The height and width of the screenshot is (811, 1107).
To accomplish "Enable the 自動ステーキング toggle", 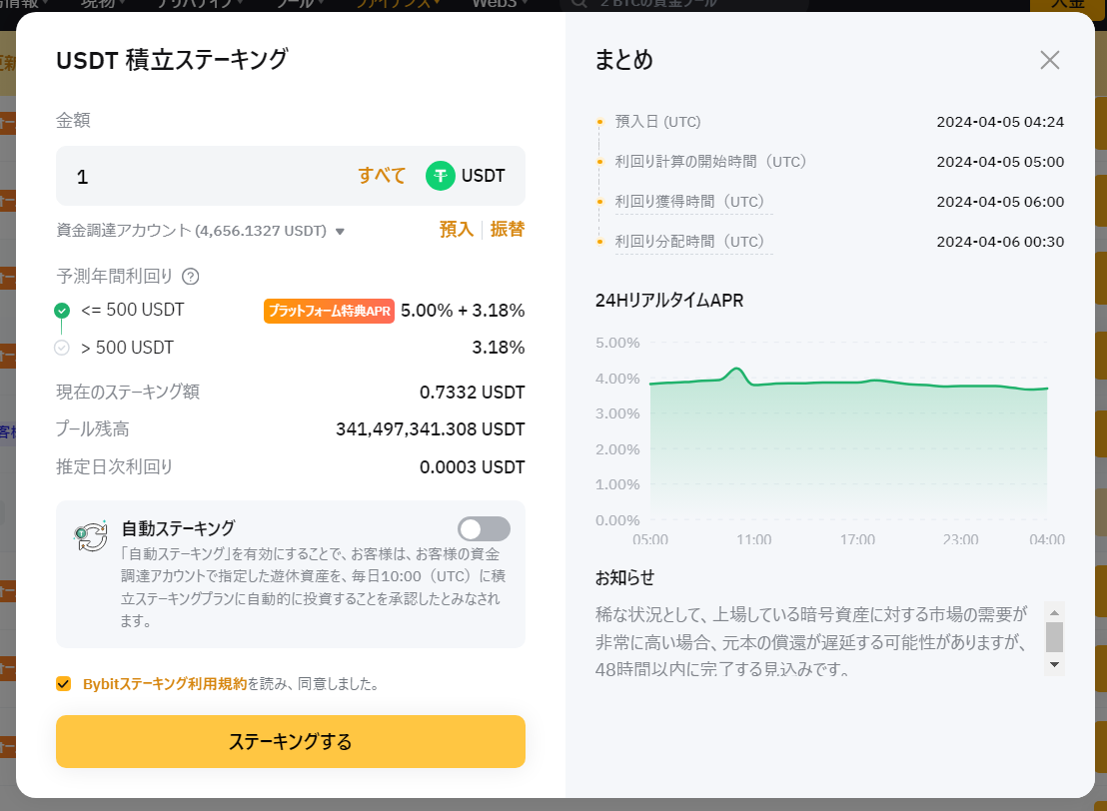I will (x=485, y=528).
